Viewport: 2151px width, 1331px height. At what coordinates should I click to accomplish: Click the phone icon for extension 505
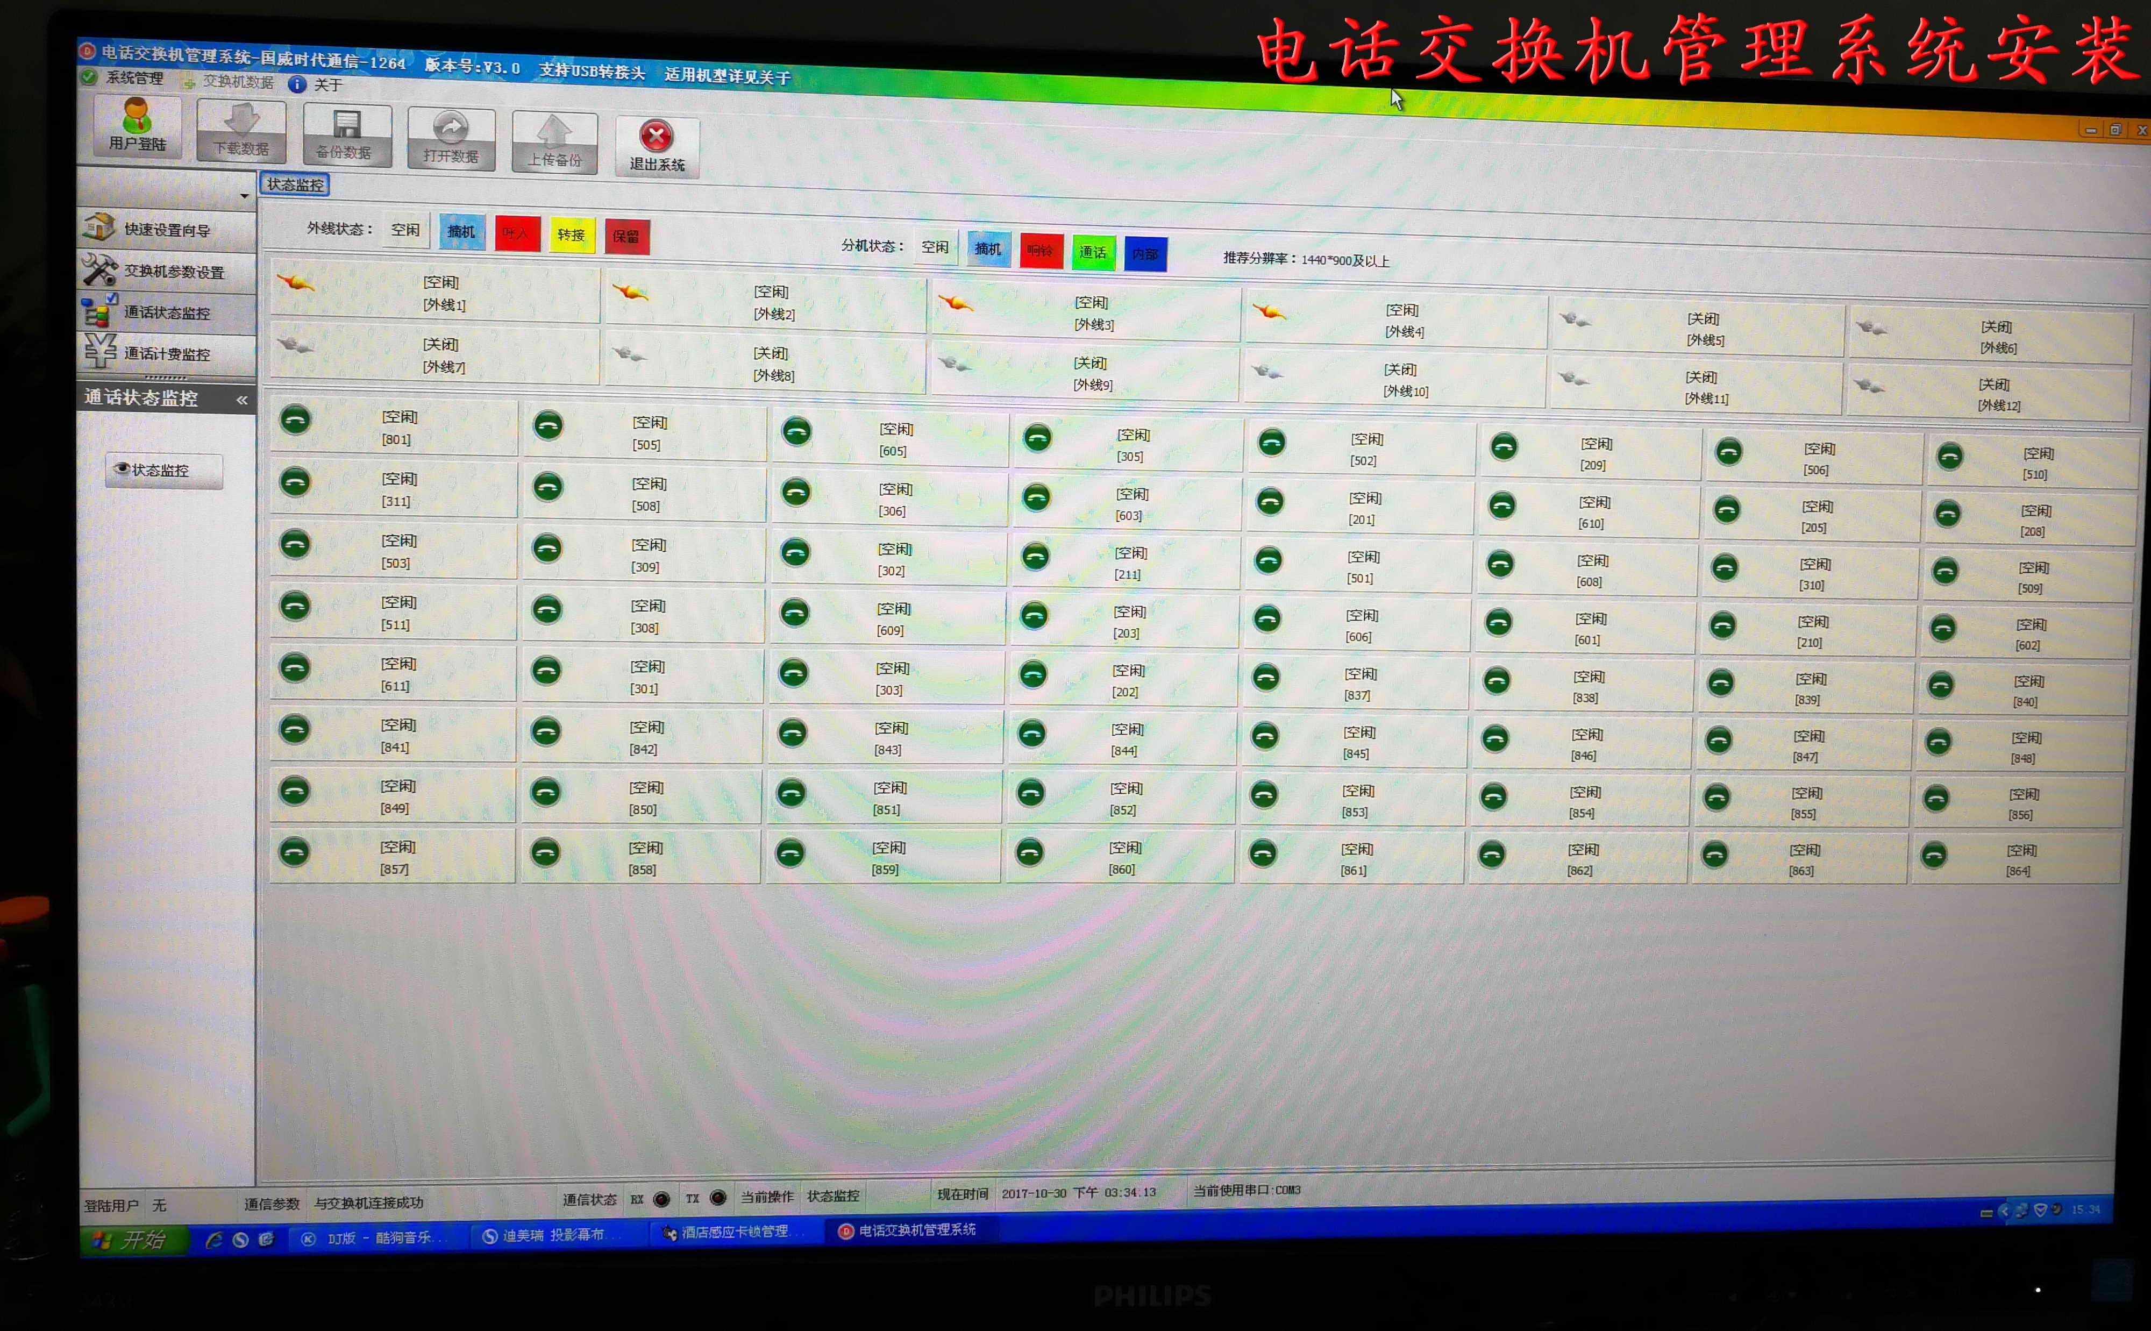click(549, 426)
